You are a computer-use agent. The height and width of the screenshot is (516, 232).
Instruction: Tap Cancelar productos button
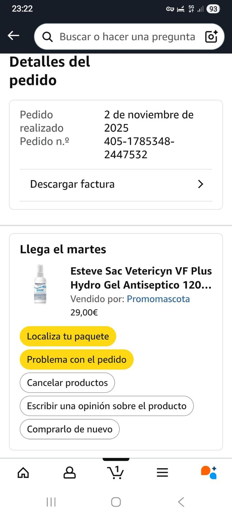(x=67, y=383)
